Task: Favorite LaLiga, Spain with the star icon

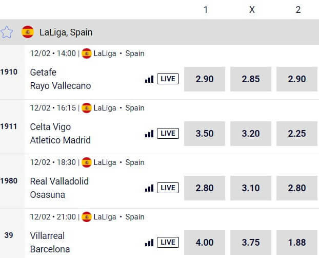Action: tap(7, 32)
